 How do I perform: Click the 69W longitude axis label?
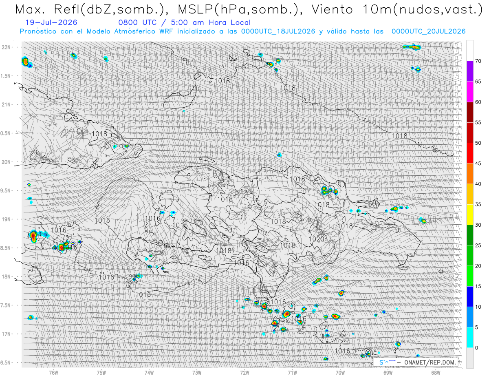click(x=388, y=372)
